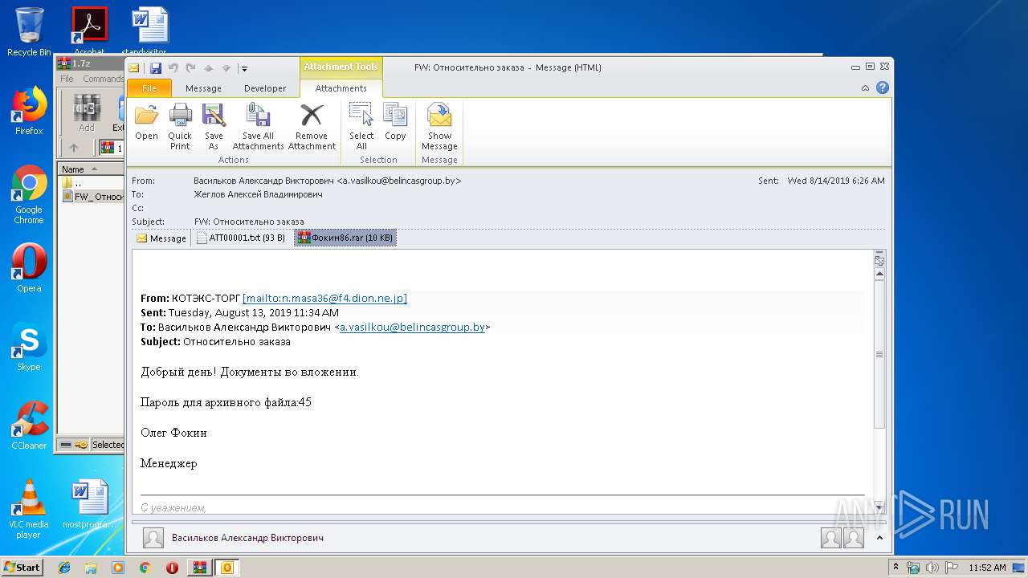Screen dimensions: 1028x578
Task: Open Recycle Bin desktop icon
Action: pos(29,31)
